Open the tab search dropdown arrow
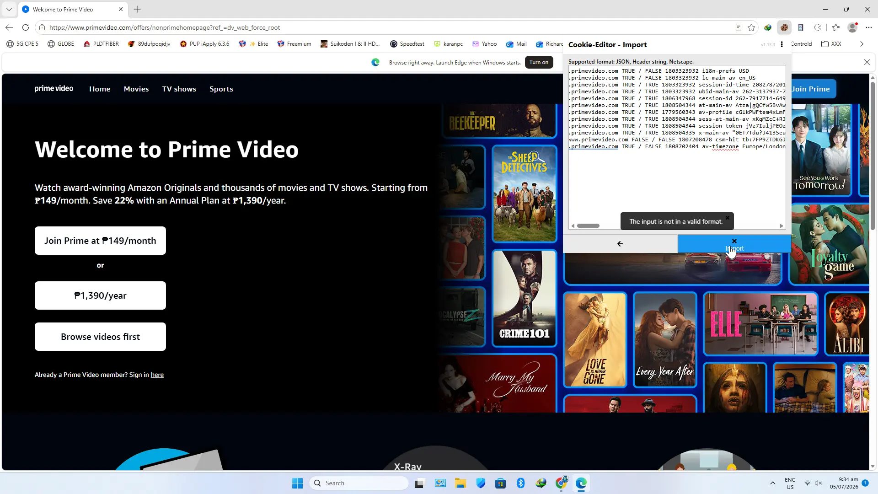Image resolution: width=878 pixels, height=494 pixels. click(x=9, y=9)
